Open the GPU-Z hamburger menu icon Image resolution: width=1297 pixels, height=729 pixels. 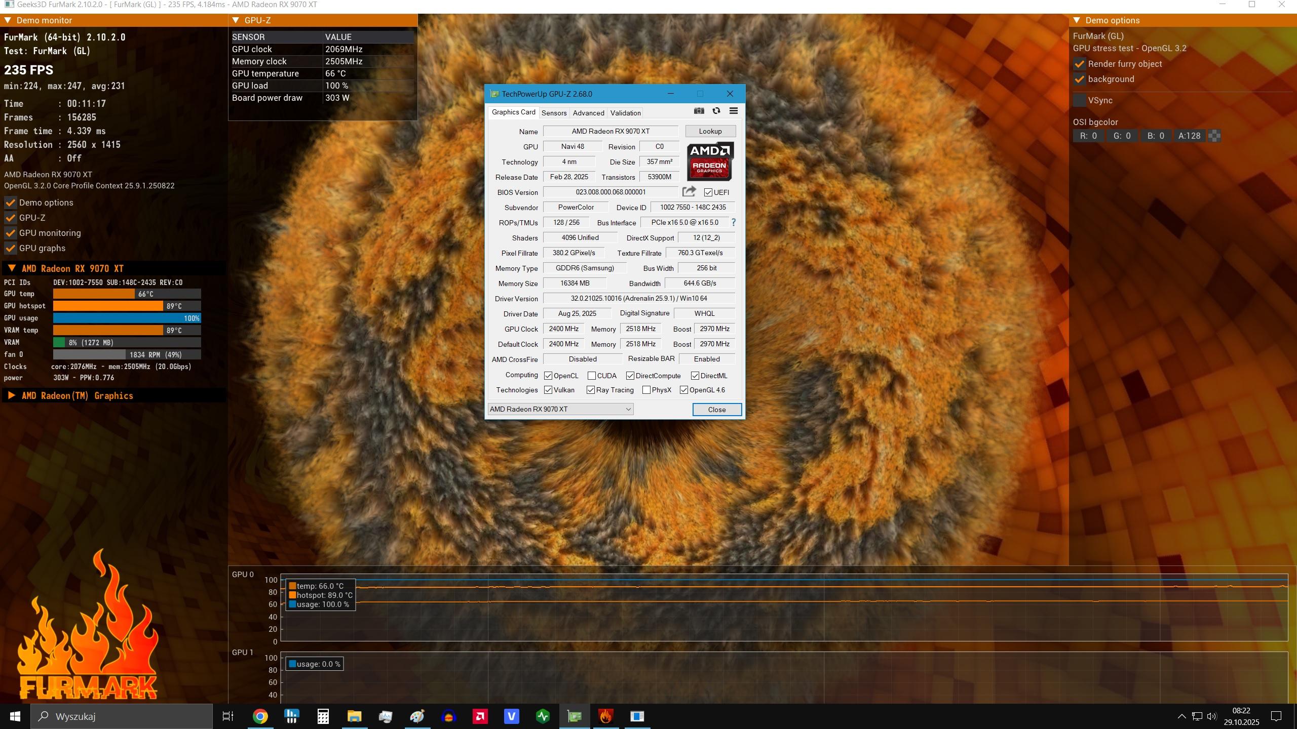tap(733, 111)
